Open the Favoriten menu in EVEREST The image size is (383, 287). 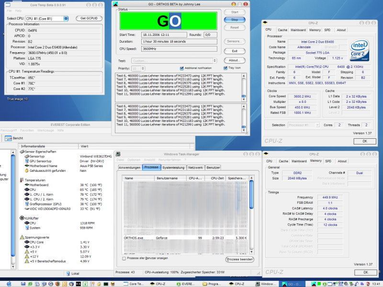(27, 131)
